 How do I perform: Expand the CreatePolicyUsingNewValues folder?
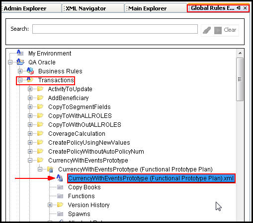tap(30, 143)
